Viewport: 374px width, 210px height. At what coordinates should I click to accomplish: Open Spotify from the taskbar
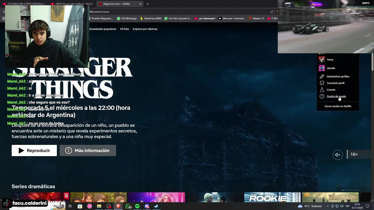pyautogui.click(x=137, y=206)
